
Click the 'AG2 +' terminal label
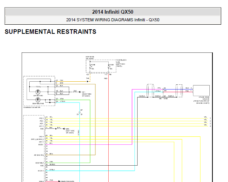(x=41, y=118)
